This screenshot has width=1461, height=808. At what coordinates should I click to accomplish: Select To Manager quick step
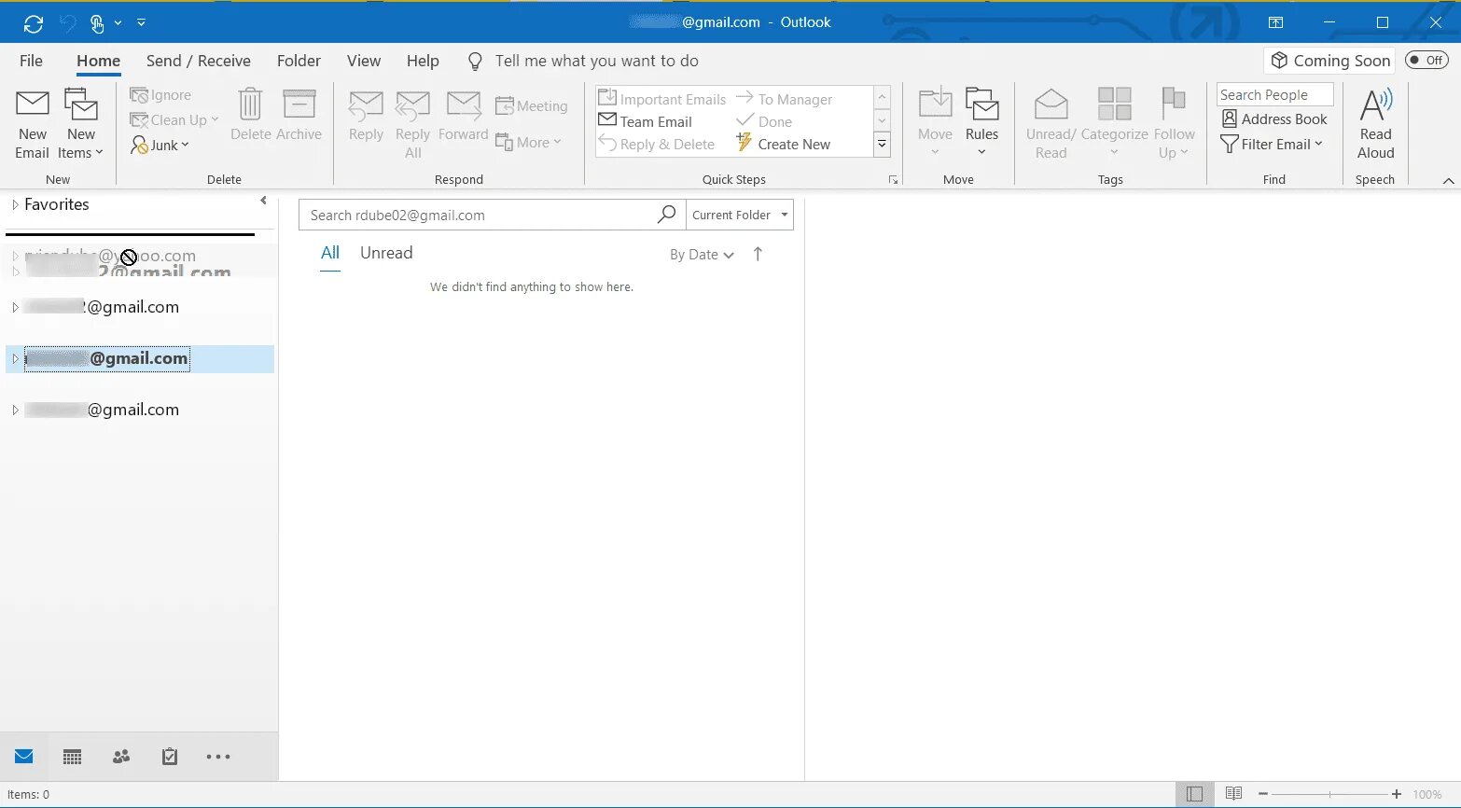(x=785, y=99)
